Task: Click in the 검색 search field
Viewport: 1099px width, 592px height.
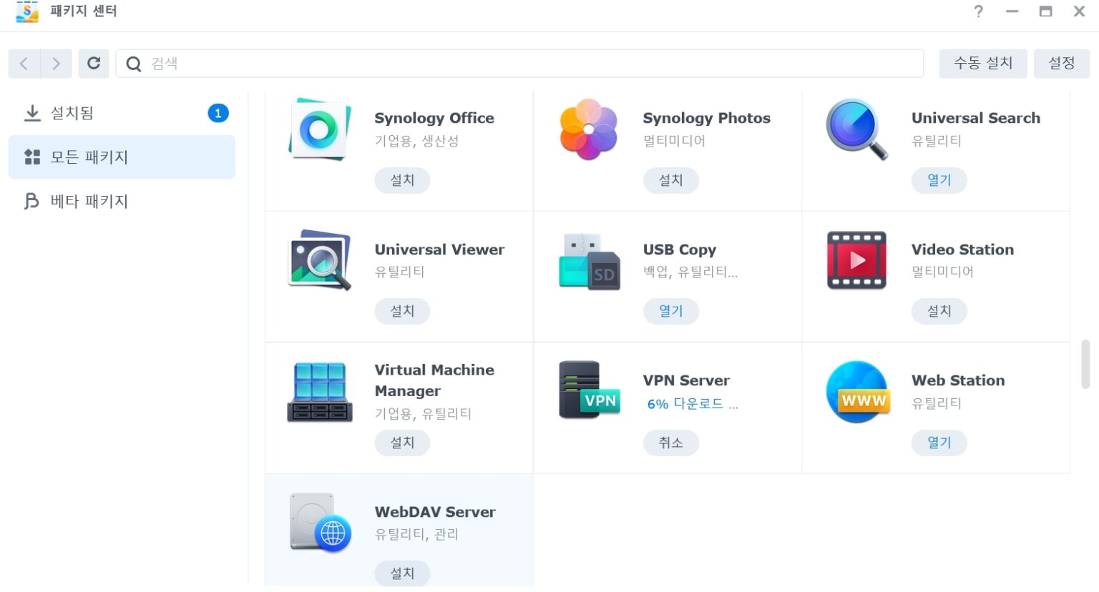Action: 520,64
